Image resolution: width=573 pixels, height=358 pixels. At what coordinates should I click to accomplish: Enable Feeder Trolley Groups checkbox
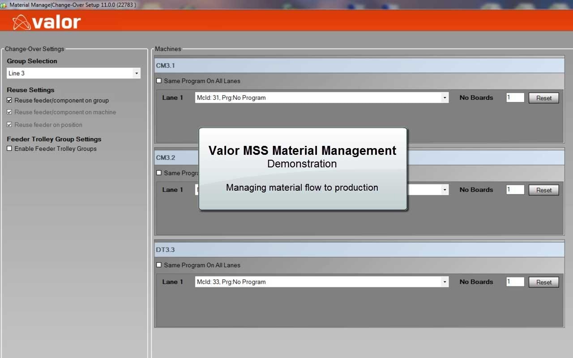coord(9,149)
